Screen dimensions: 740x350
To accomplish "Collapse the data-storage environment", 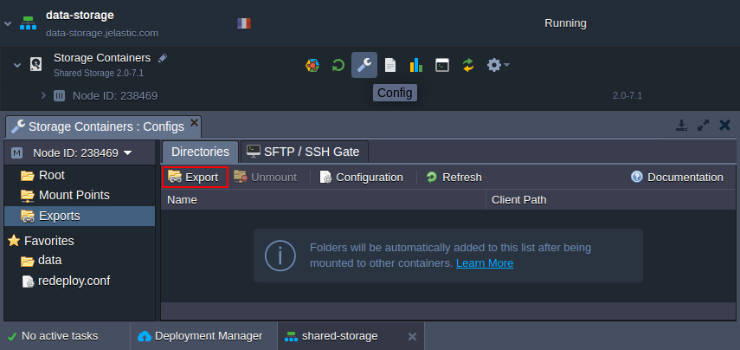I will tap(8, 23).
